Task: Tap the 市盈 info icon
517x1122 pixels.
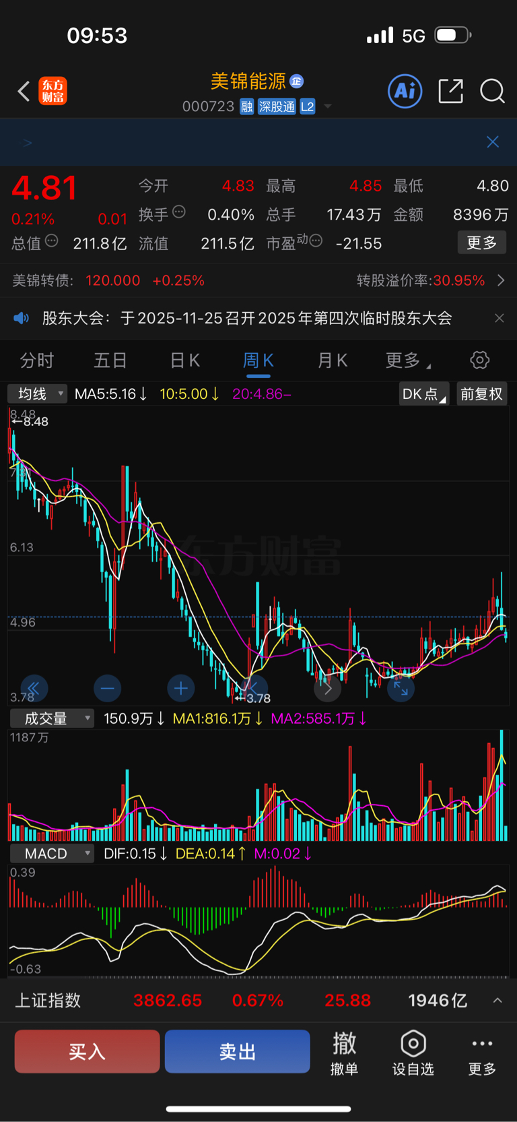Action: [x=316, y=241]
